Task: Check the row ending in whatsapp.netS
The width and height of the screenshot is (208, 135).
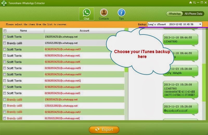Action: 5,93
